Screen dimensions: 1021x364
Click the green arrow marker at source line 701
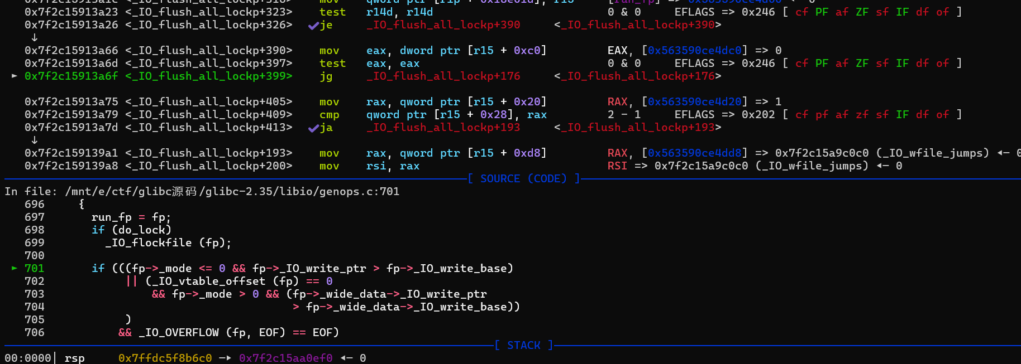coord(15,268)
